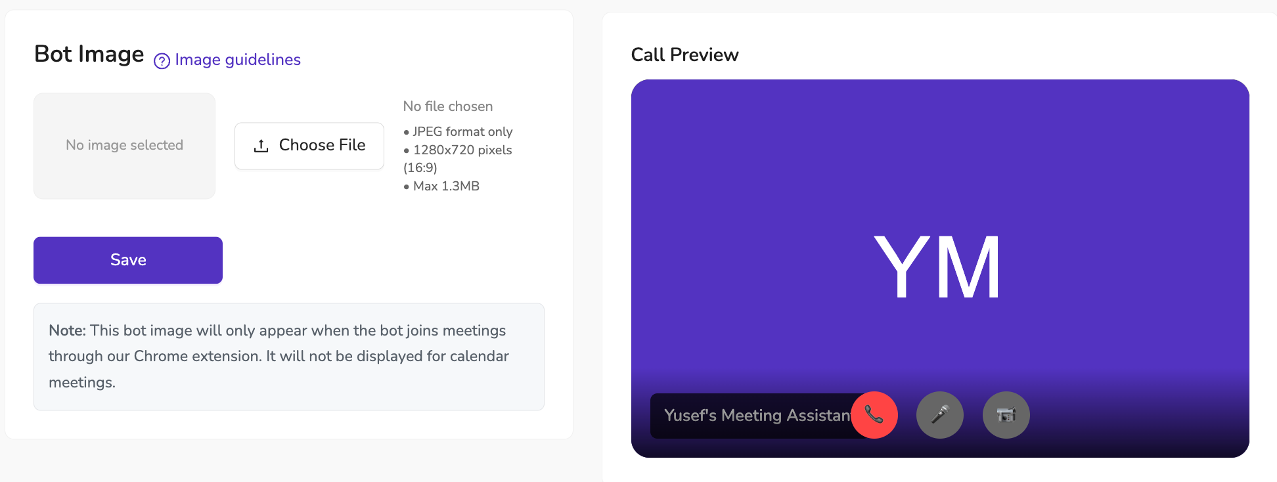Click the question mark help icon
1277x482 pixels.
point(162,61)
